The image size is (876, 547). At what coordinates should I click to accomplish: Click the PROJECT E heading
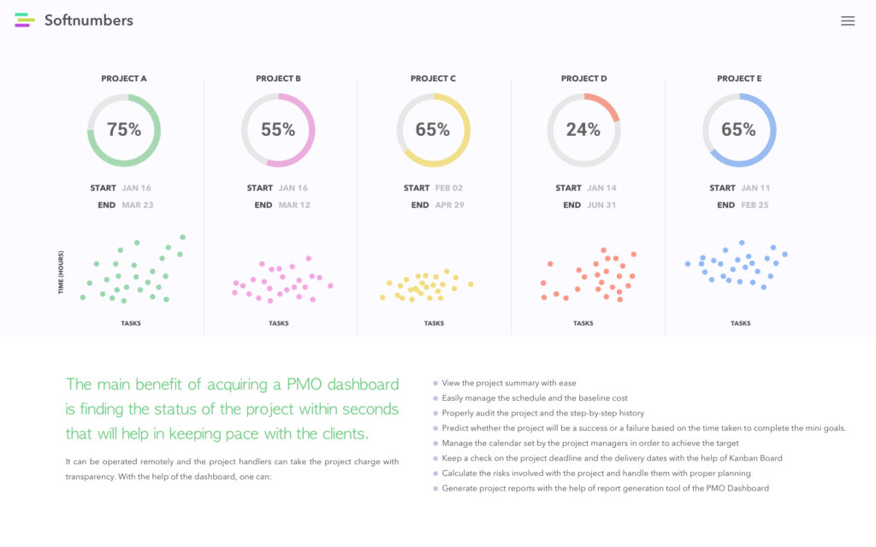pos(739,79)
